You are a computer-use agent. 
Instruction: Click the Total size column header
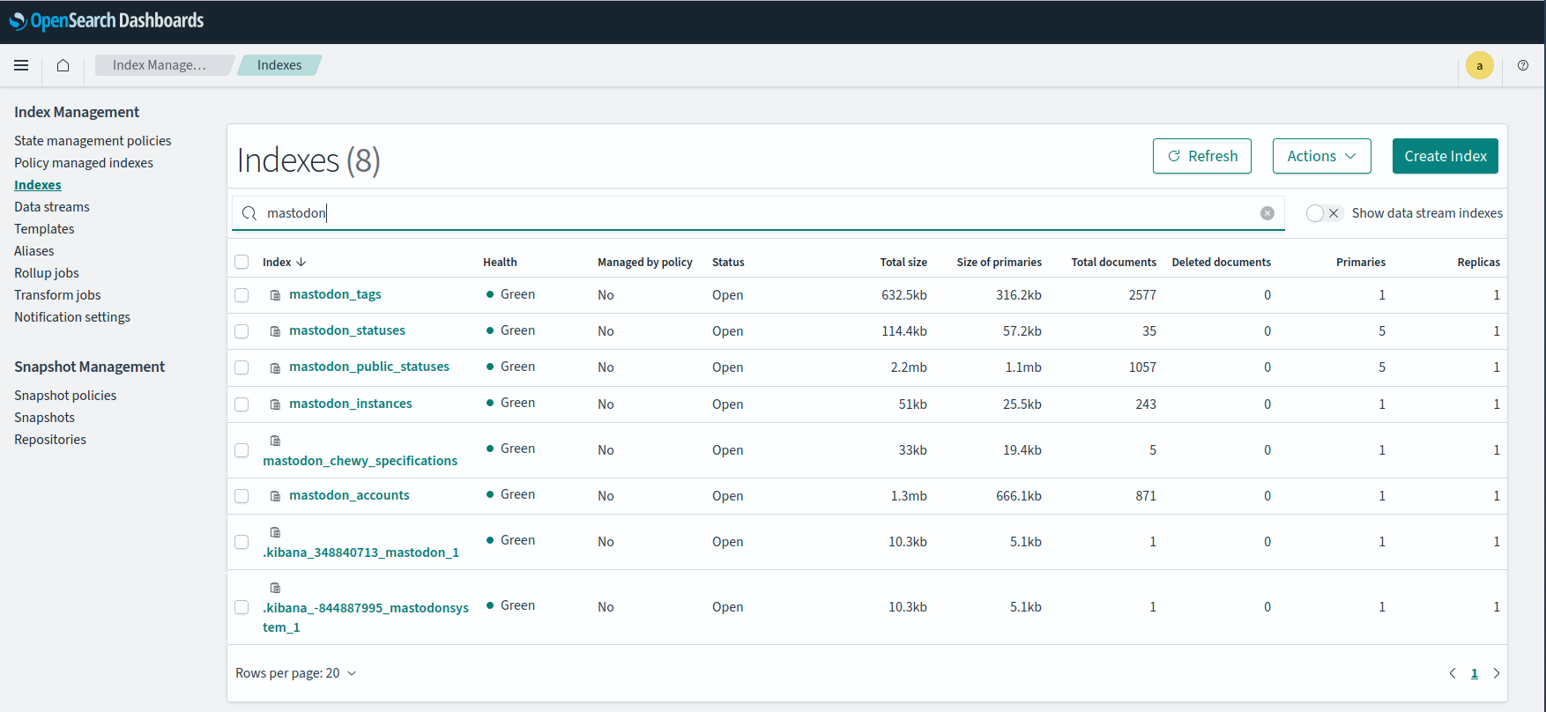[x=903, y=262]
